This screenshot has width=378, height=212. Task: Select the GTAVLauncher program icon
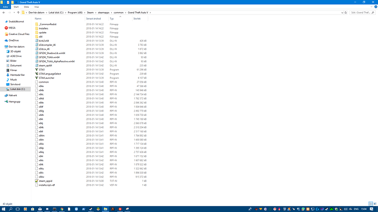[37, 78]
